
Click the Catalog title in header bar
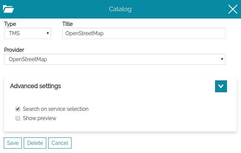click(x=120, y=9)
